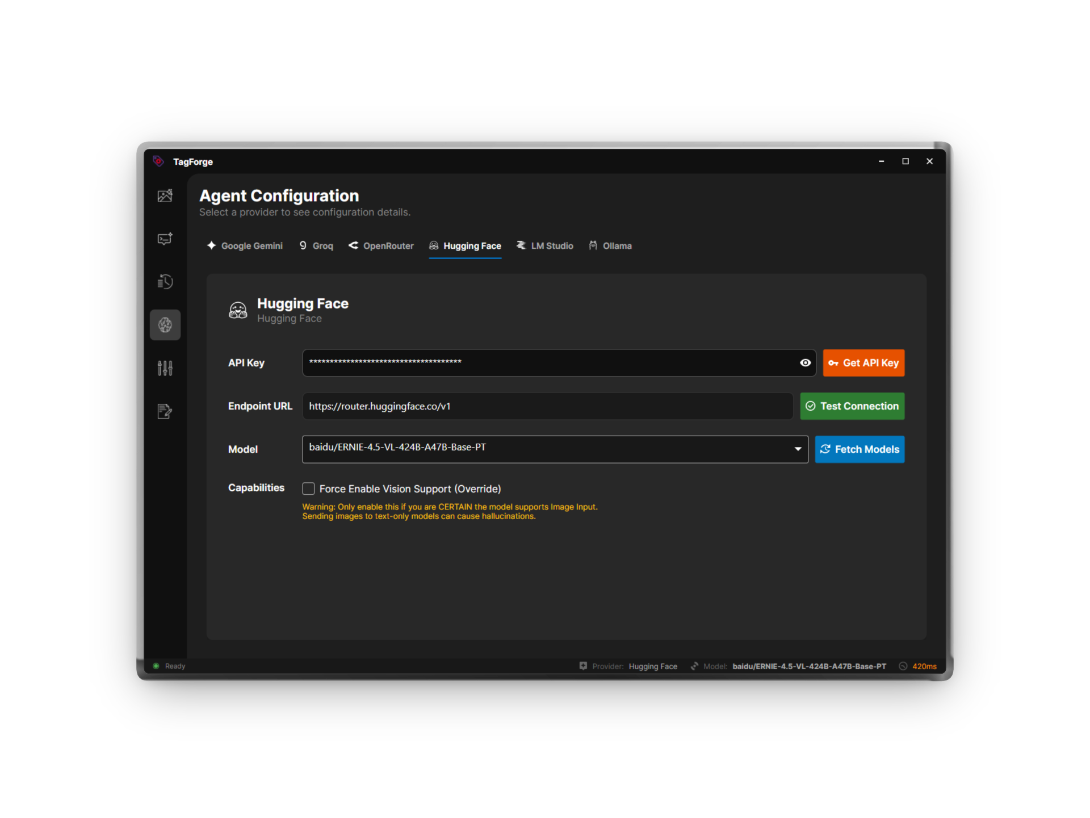Image resolution: width=1090 pixels, height=818 pixels.
Task: Toggle API key visibility with eye icon
Action: coord(806,363)
